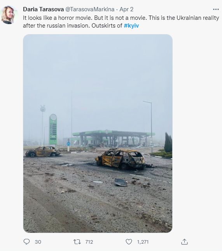Click the 712 retweets count
The height and width of the screenshot is (251, 222).
pyautogui.click(x=89, y=242)
